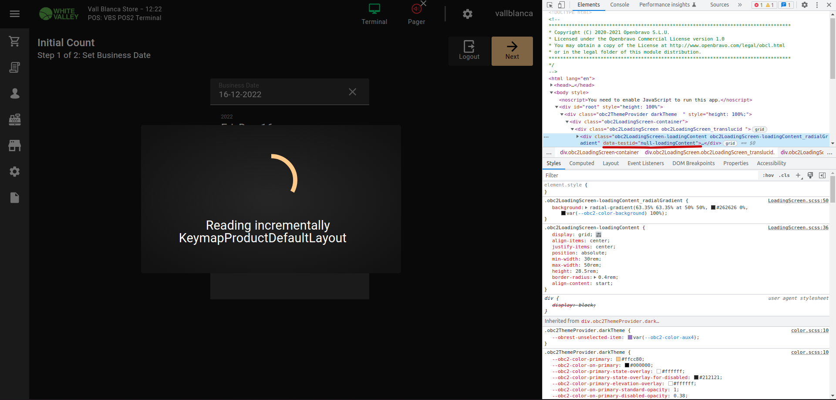
Task: Open the Computed styles tab
Action: coord(581,163)
